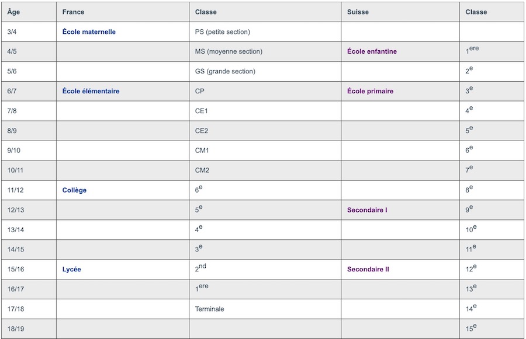Image resolution: width=526 pixels, height=339 pixels.
Task: Click the Terminale cell
Action: click(209, 309)
